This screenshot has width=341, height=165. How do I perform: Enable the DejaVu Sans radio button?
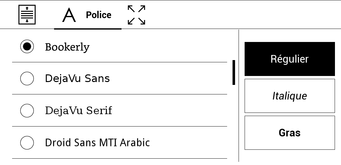coord(27,79)
